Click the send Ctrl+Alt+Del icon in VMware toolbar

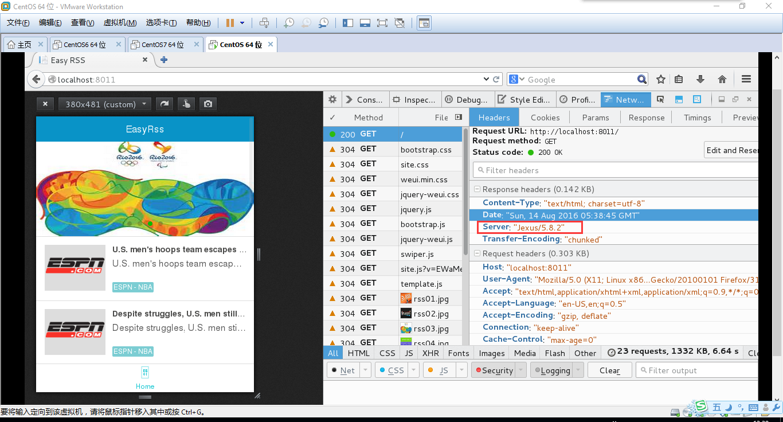pos(264,23)
